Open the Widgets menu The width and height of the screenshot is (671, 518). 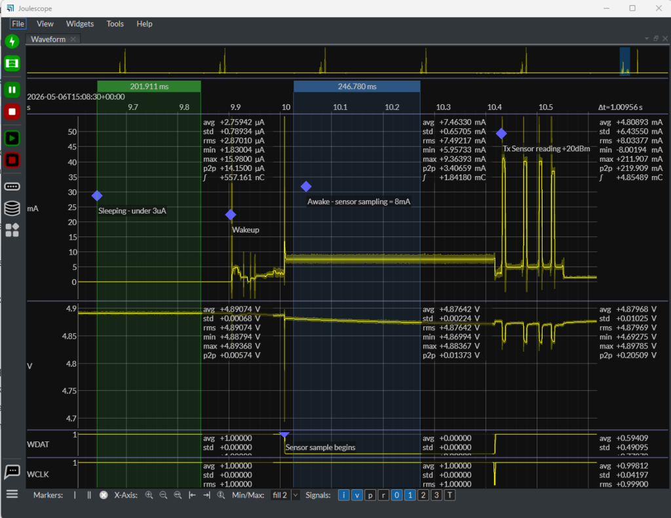coord(79,24)
